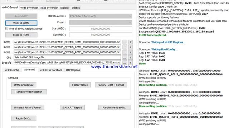Open the Write by vendor tab

coord(29,8)
